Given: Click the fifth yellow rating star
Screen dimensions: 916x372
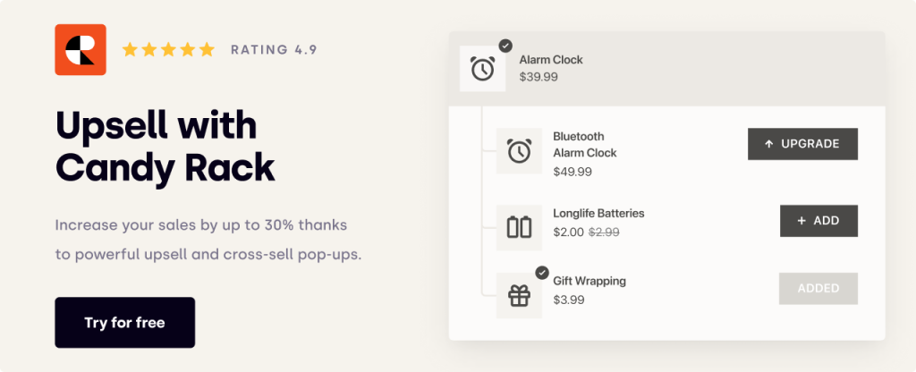Looking at the screenshot, I should 207,50.
